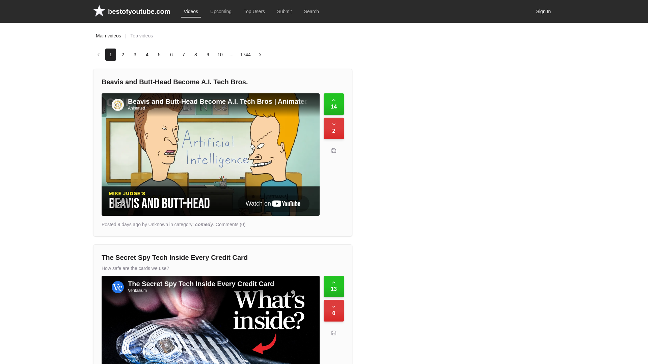Save the Secret Spy Tech video

coord(334,333)
